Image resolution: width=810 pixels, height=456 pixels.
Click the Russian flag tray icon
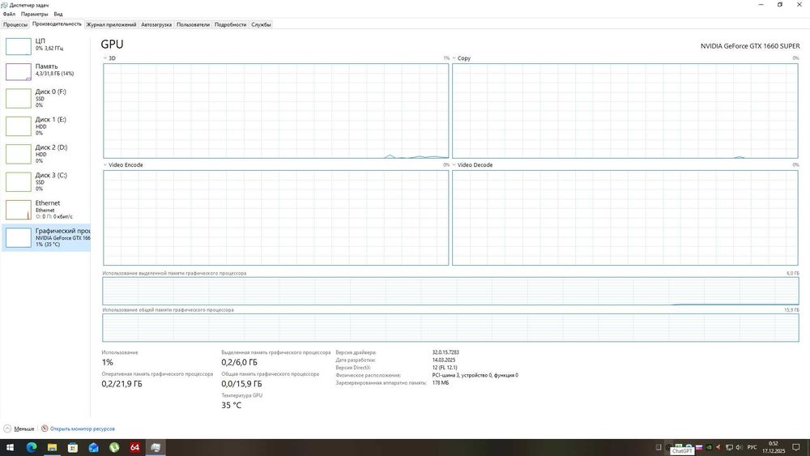[x=700, y=447]
